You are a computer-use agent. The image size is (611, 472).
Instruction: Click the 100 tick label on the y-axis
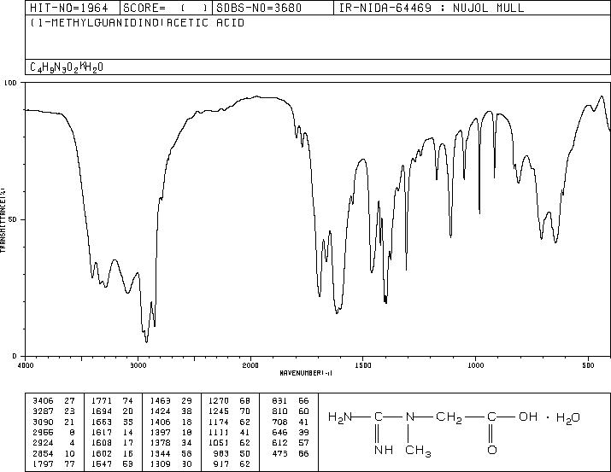tap(11, 83)
